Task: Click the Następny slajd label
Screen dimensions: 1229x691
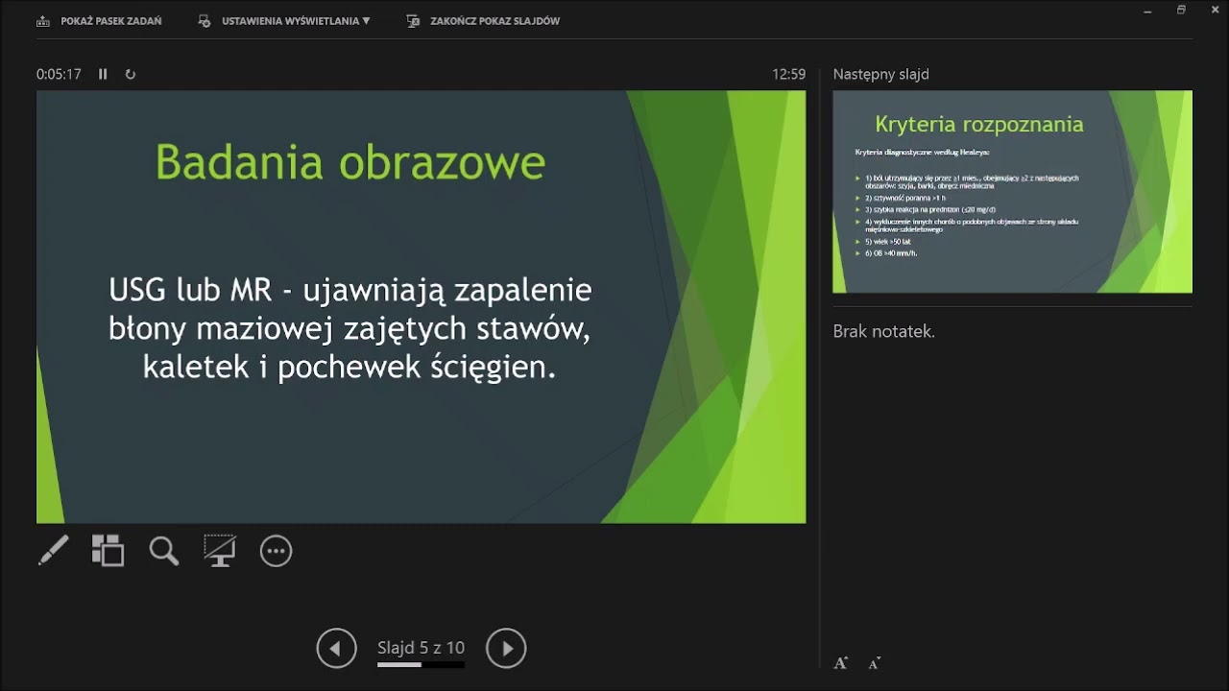Action: 880,74
